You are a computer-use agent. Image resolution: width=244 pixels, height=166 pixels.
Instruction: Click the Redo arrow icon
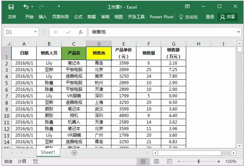41,7
